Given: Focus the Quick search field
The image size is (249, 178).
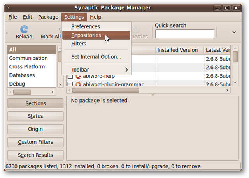Looking at the screenshot, I should click(x=184, y=34).
